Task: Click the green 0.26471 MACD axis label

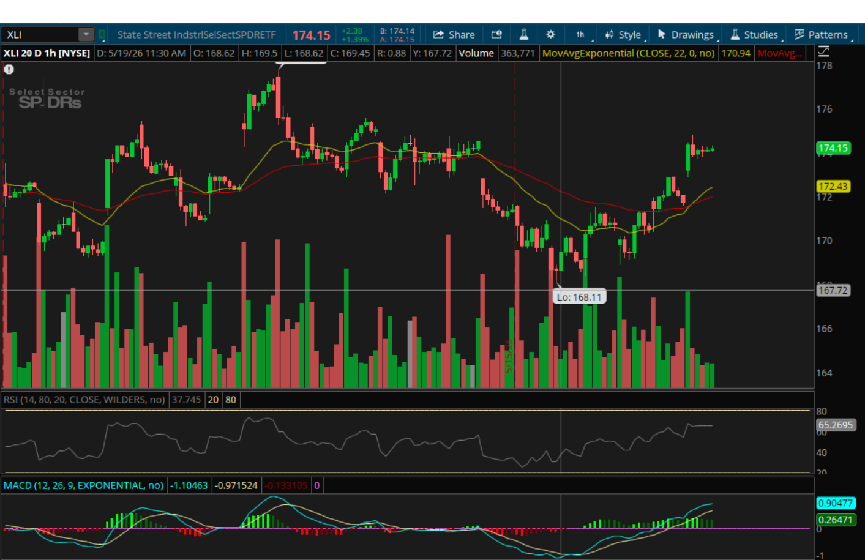Action: pos(836,520)
